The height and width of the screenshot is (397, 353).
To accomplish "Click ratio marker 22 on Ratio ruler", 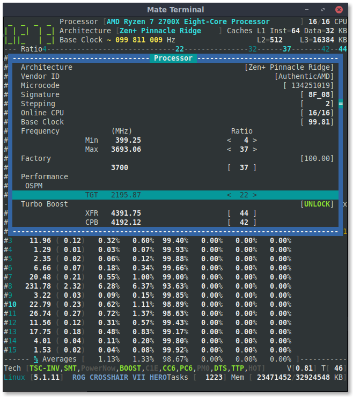I will click(x=180, y=49).
